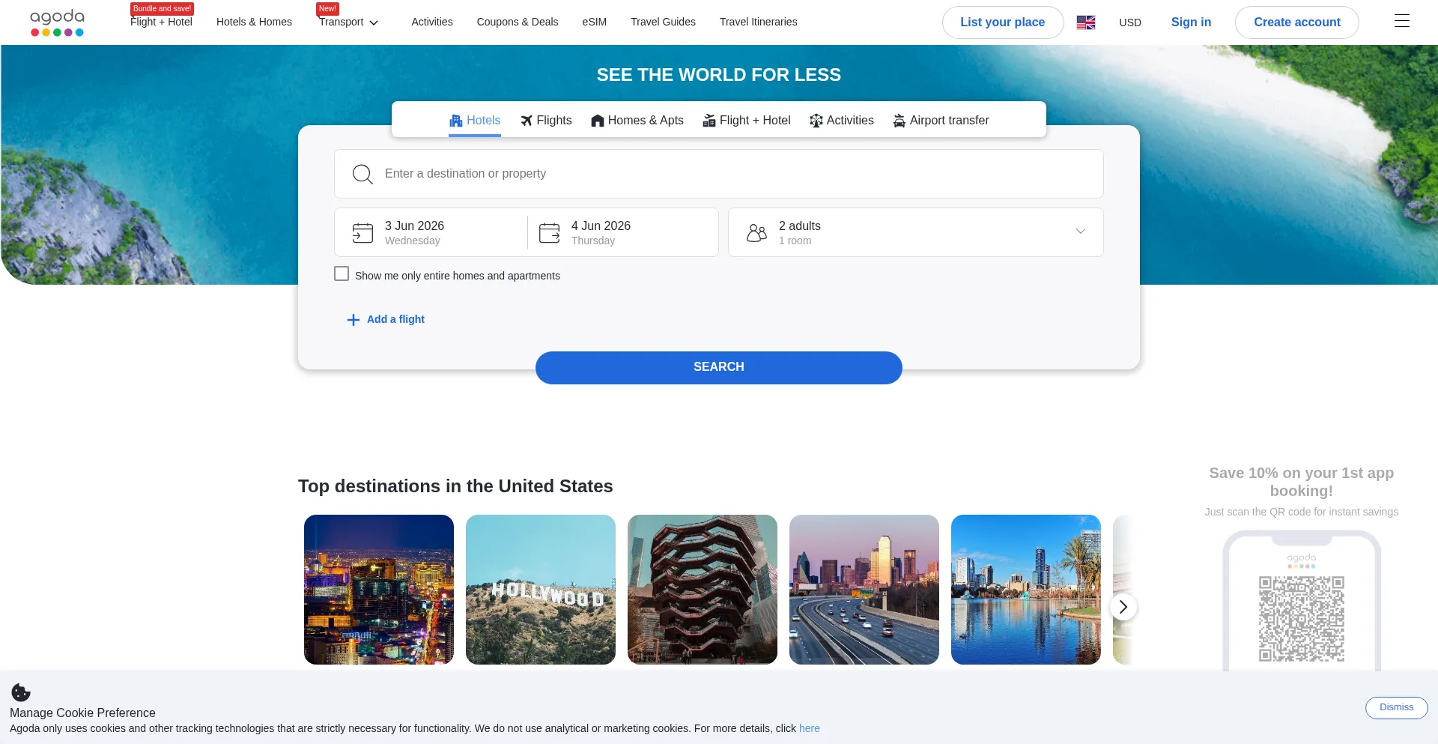Image resolution: width=1438 pixels, height=744 pixels.
Task: Click the Bundle and save! badge
Action: click(162, 9)
